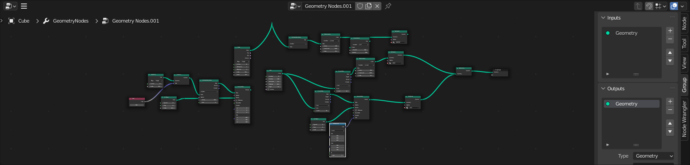Click the Inputs panel drag grip dots

(673, 18)
